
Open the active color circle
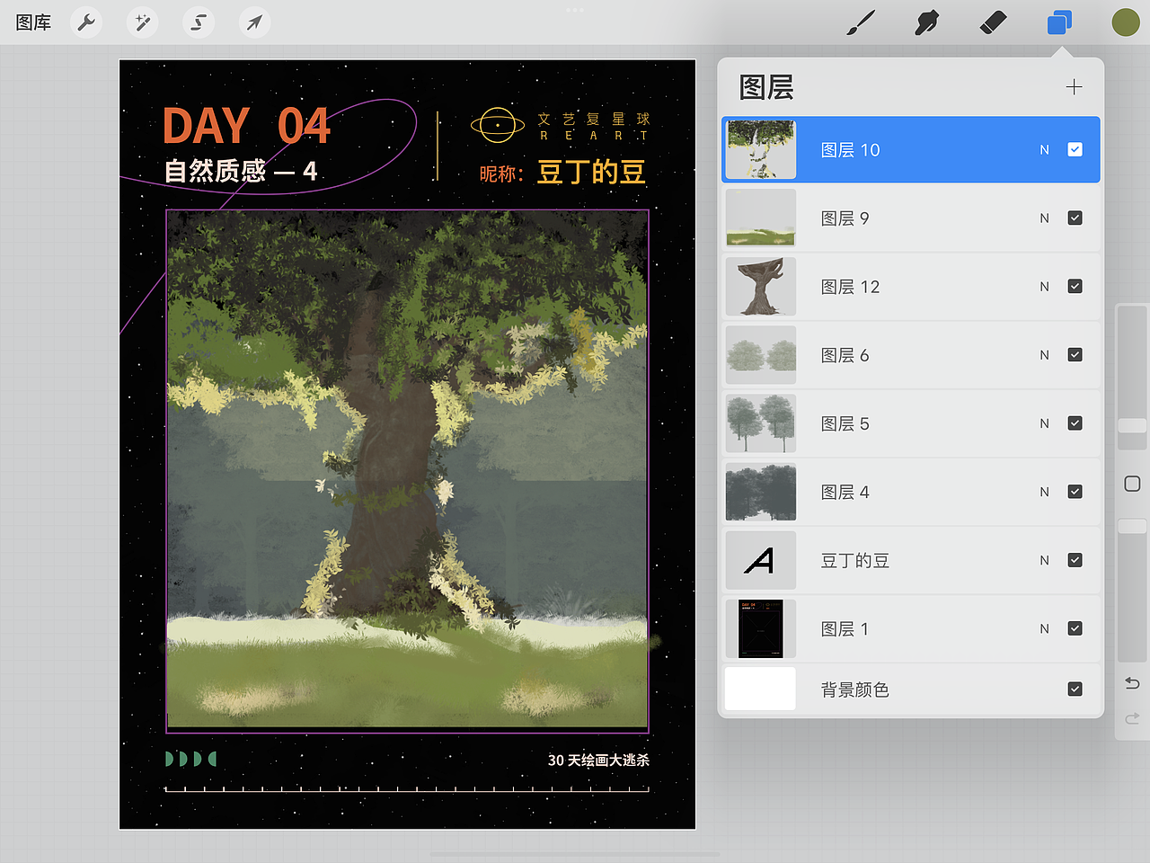pos(1126,22)
